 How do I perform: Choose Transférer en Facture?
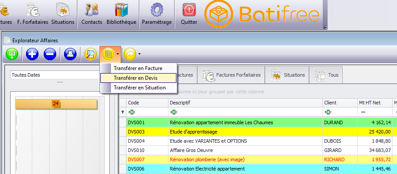tap(138, 68)
